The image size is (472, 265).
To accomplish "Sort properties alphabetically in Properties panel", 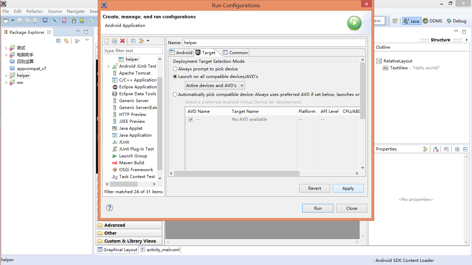I will 436,149.
